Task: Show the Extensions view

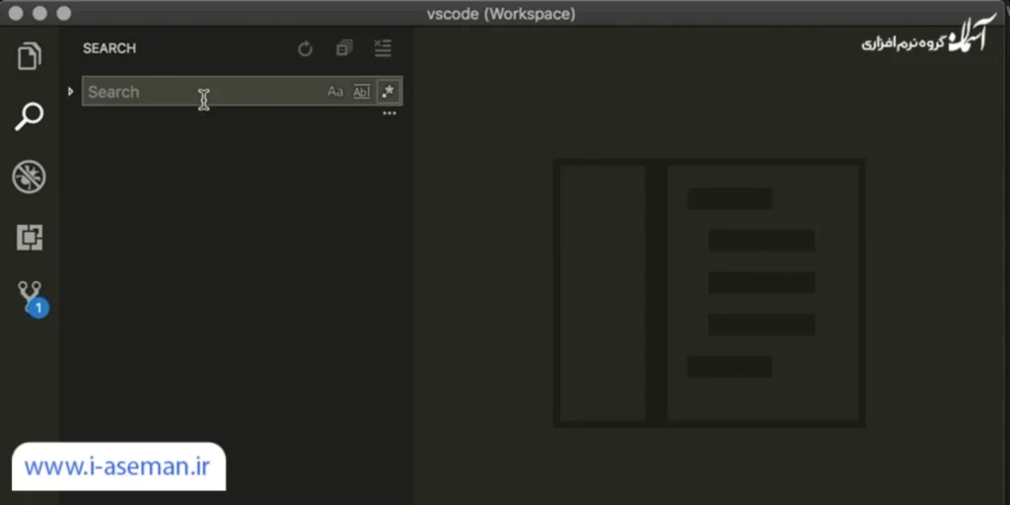Action: 31,238
